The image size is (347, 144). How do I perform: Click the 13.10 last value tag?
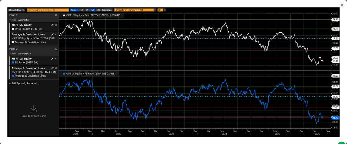(x=335, y=61)
